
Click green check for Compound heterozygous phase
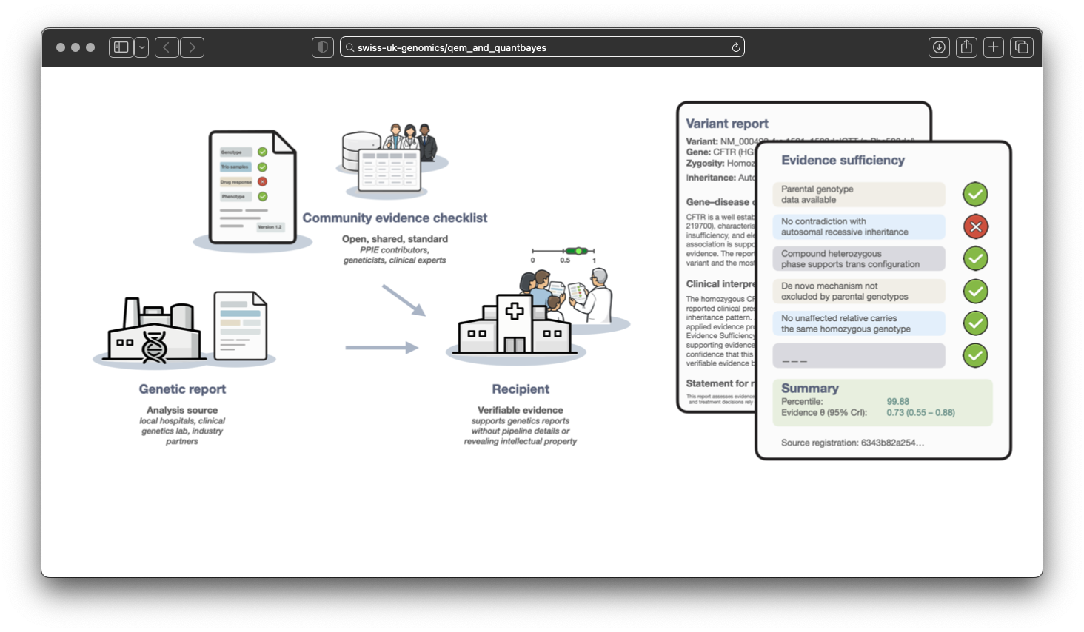click(975, 258)
